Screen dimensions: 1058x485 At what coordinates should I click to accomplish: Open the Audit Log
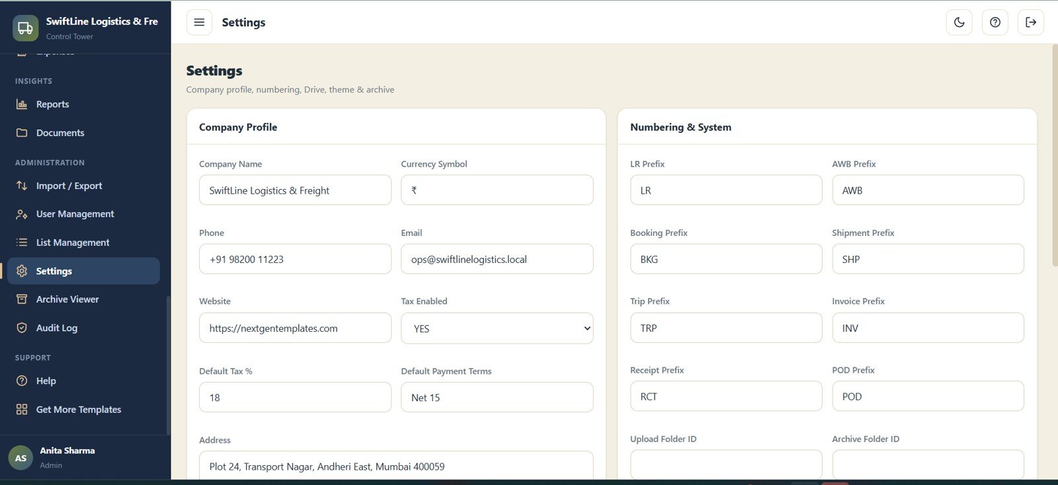tap(83, 328)
